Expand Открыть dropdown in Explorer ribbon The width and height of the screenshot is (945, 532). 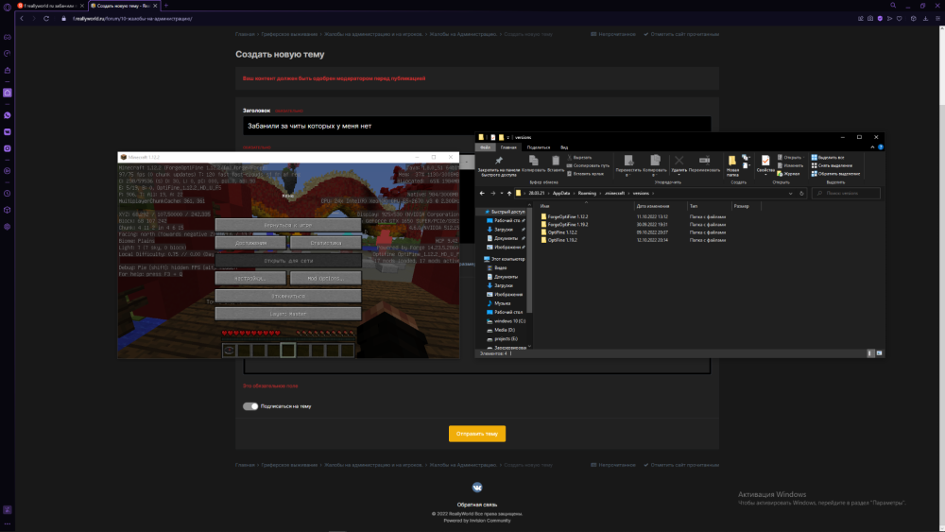803,157
